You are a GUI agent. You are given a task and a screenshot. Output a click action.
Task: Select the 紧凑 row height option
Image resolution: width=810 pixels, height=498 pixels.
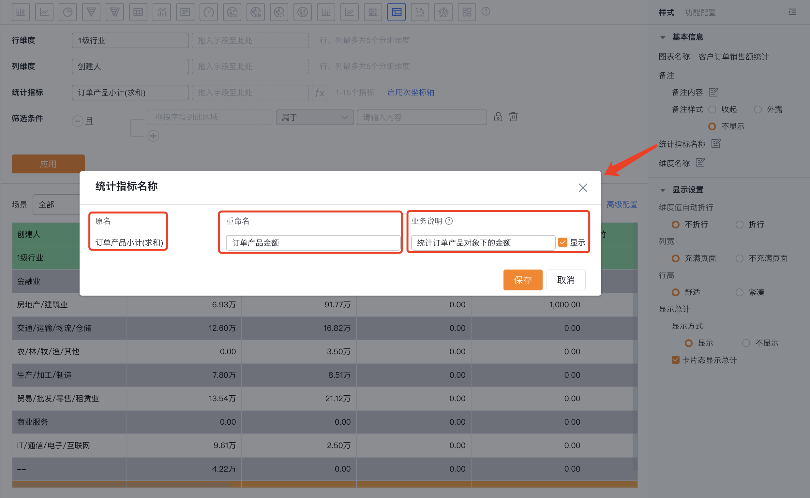(740, 292)
